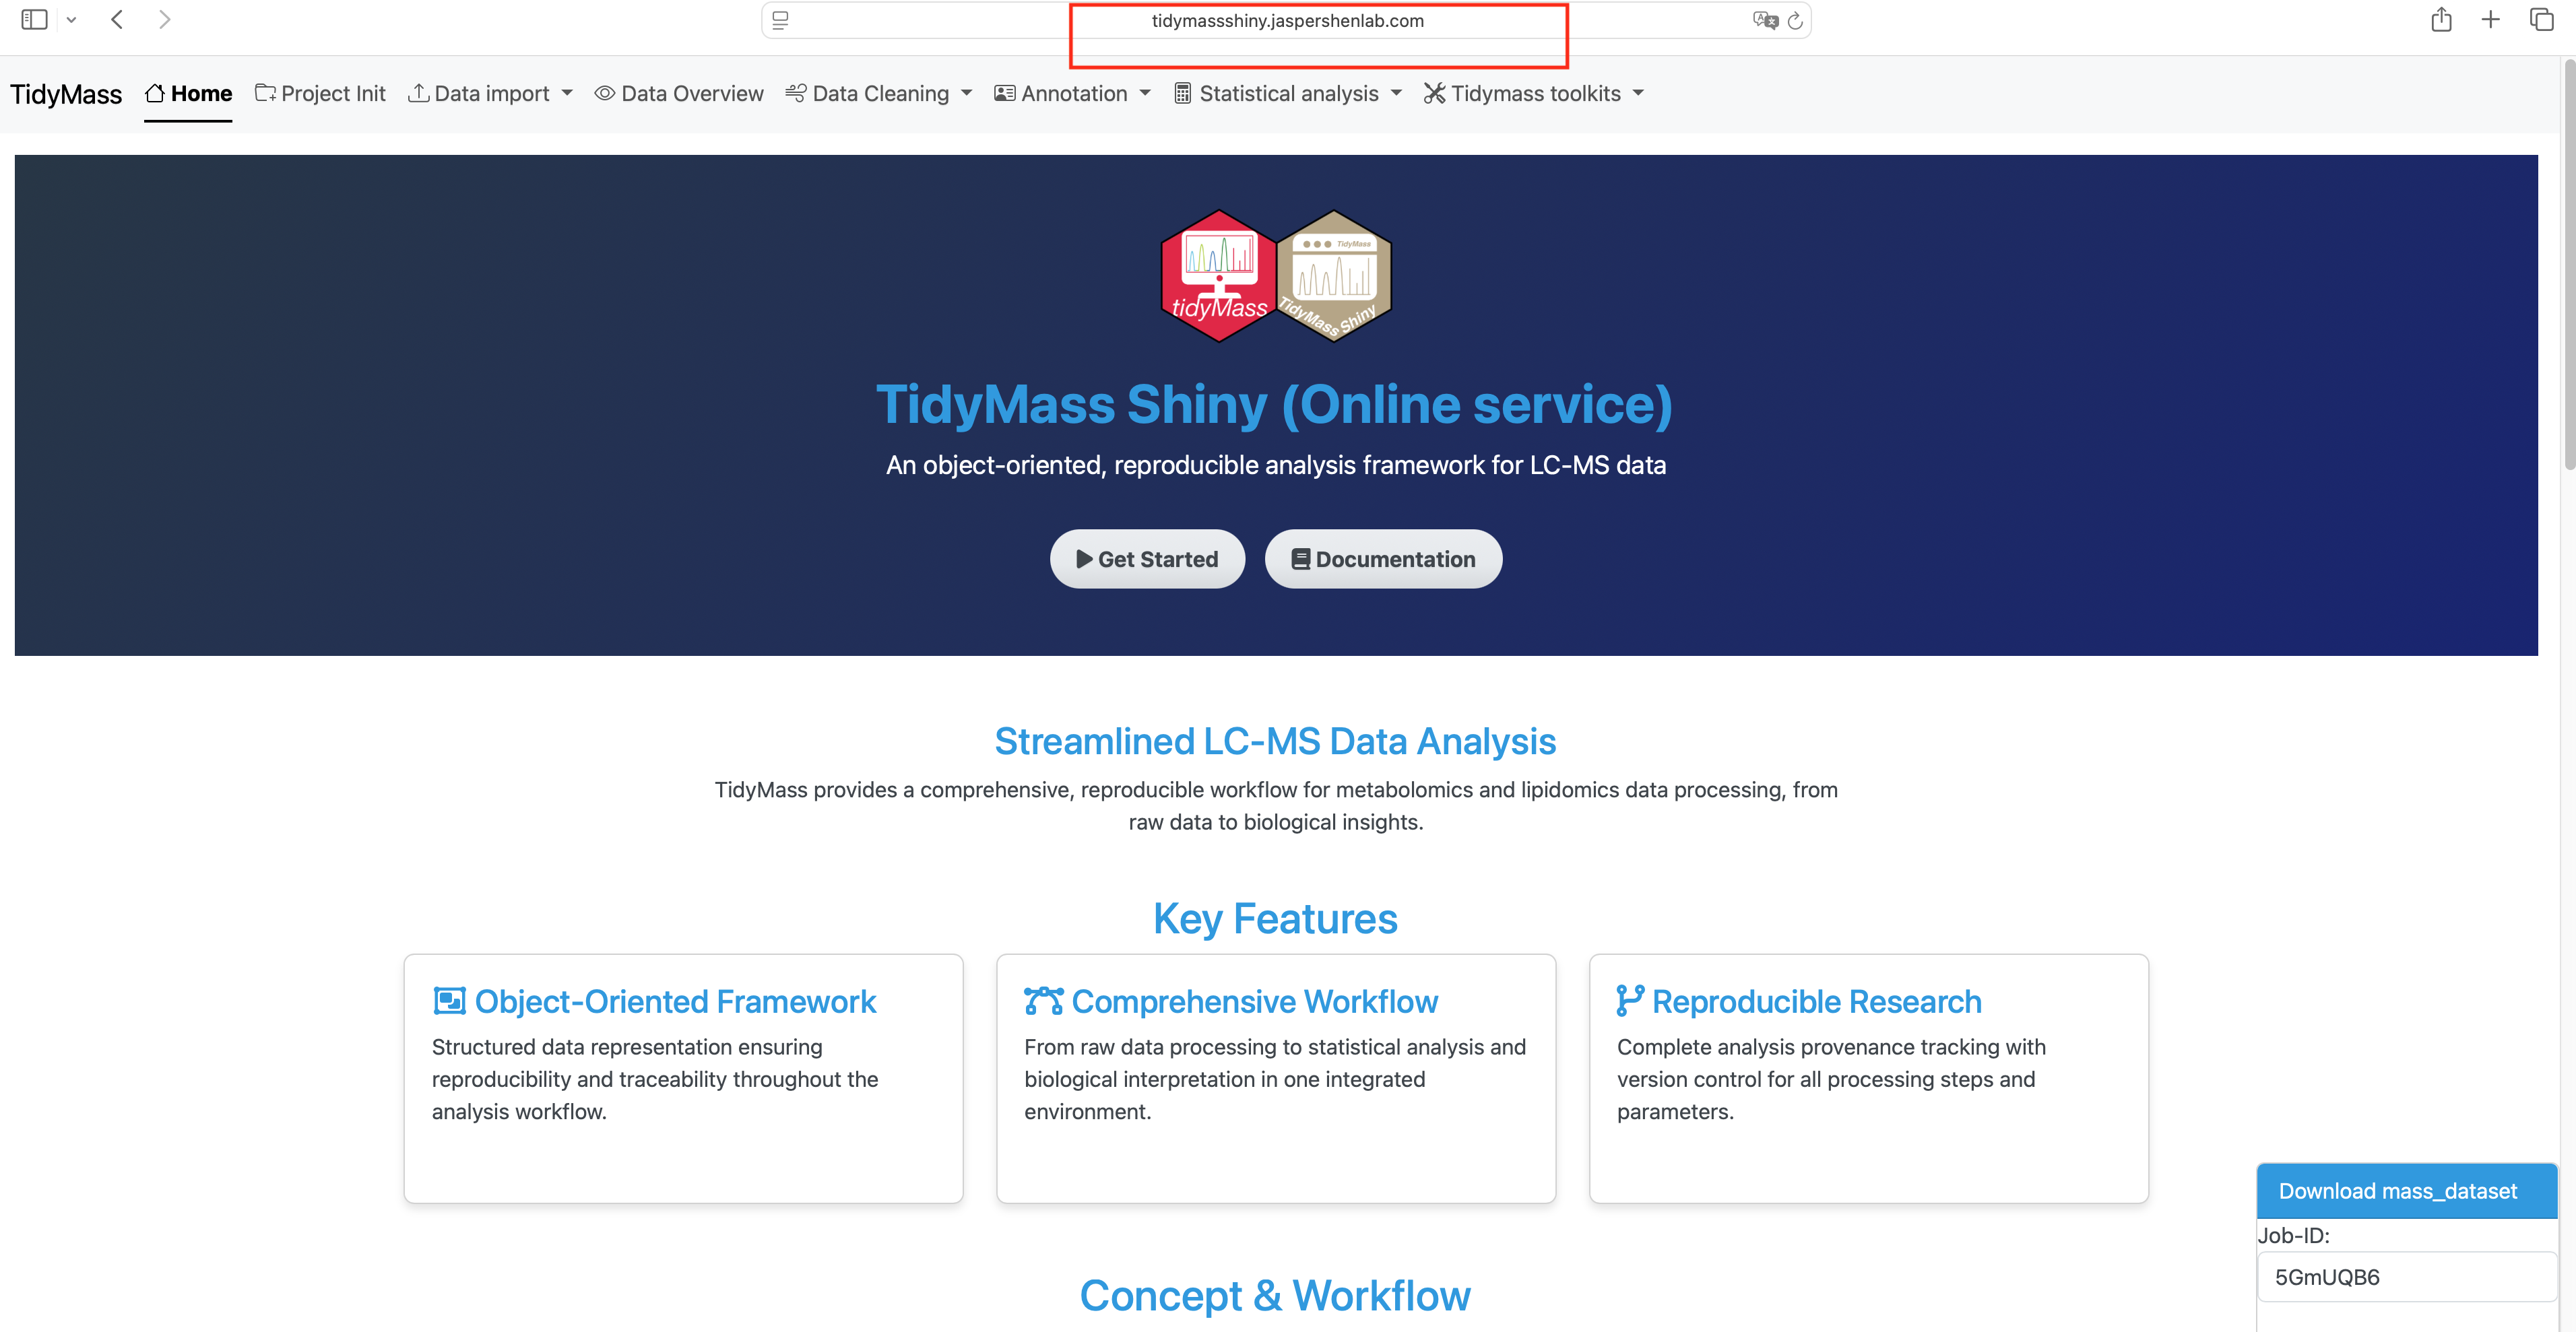Viewport: 2576px width, 1332px height.
Task: Open the Statistical analysis menu
Action: (x=1288, y=94)
